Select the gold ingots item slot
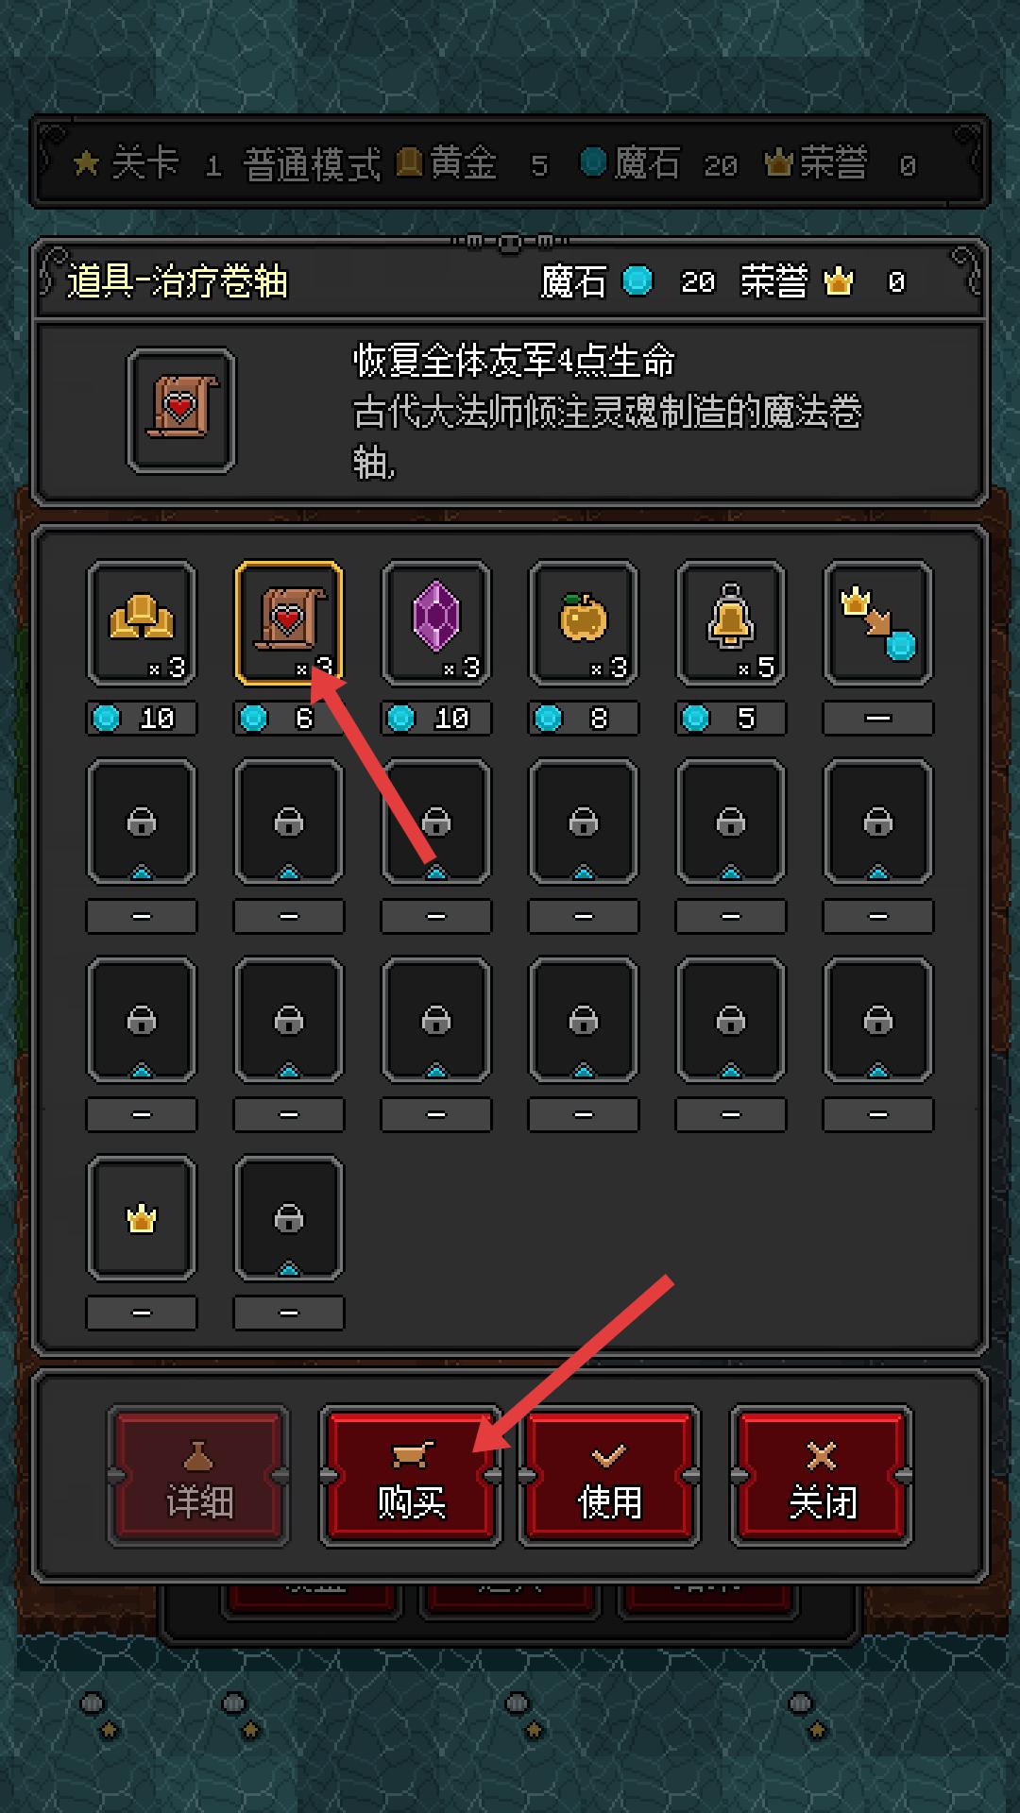 142,623
